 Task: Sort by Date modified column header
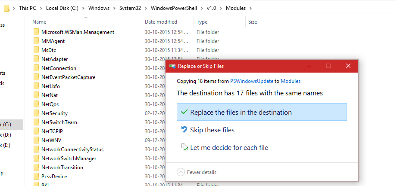click(x=161, y=22)
